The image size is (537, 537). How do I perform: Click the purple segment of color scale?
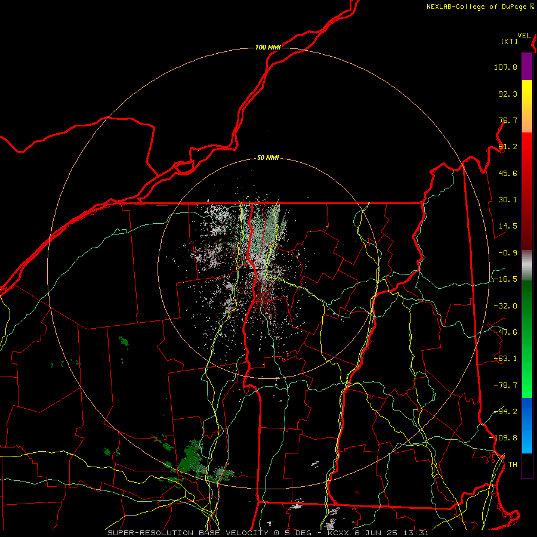[527, 66]
